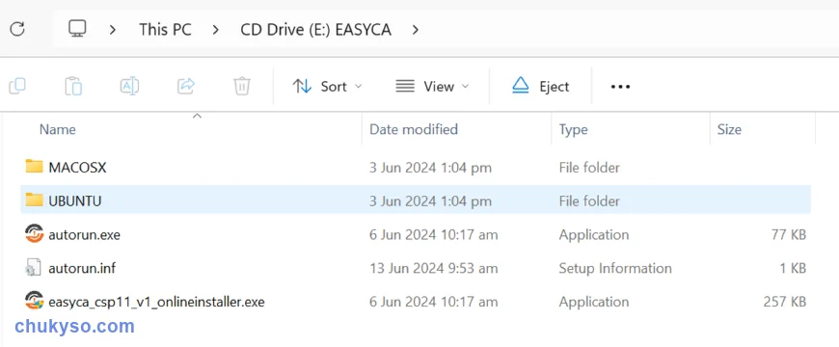Click date 13 Jun 2024 9:53 am
Image resolution: width=839 pixels, height=347 pixels.
[433, 268]
